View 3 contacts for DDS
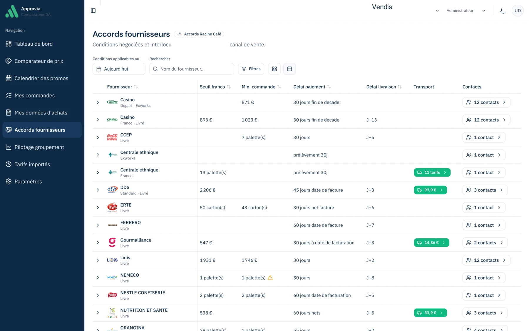This screenshot has height=331, width=529. tap(485, 190)
